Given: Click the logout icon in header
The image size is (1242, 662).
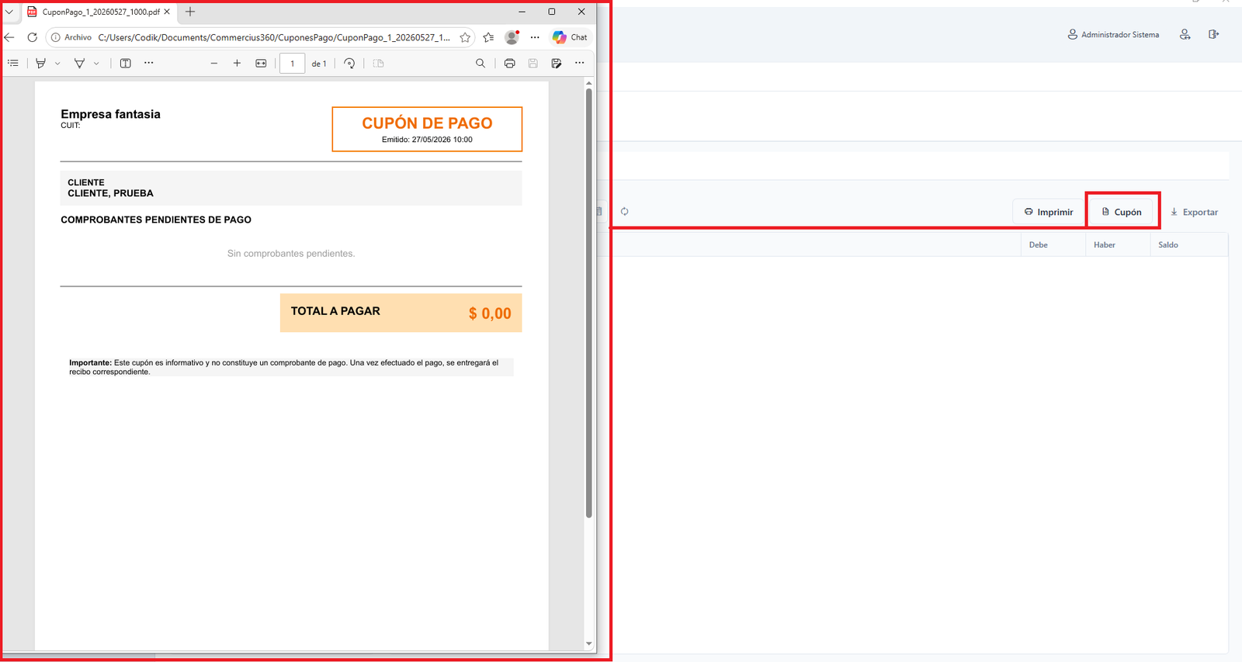Looking at the screenshot, I should pos(1213,34).
